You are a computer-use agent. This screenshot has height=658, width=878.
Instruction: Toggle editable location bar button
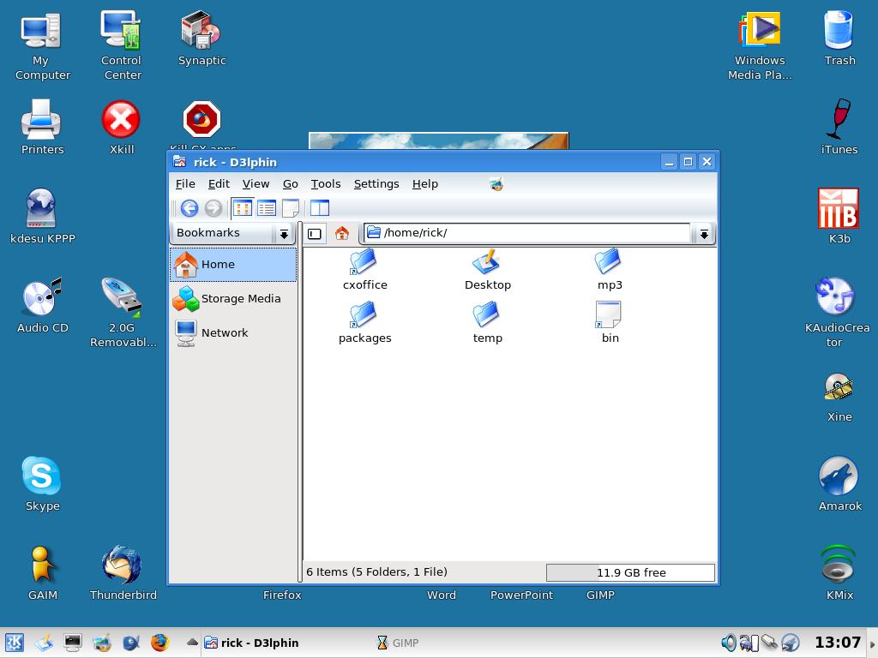pyautogui.click(x=315, y=233)
